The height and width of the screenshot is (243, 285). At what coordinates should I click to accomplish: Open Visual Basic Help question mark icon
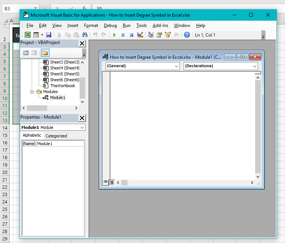[x=187, y=35]
